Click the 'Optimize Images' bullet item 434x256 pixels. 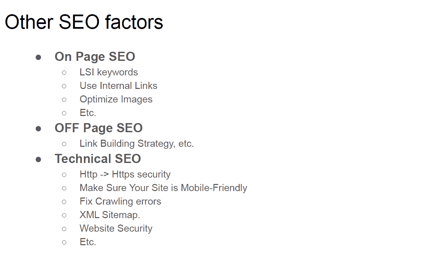pyautogui.click(x=116, y=99)
